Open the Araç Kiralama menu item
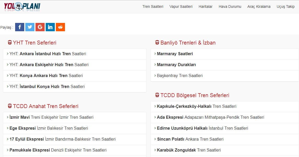 pyautogui.click(x=259, y=7)
